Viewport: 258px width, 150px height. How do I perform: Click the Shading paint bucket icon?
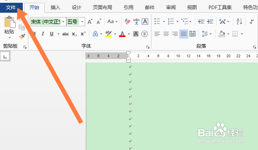click(222, 34)
